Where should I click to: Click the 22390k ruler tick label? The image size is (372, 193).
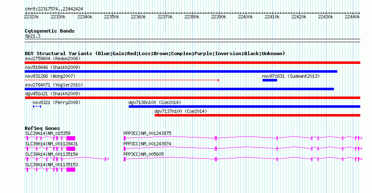pos(219,17)
